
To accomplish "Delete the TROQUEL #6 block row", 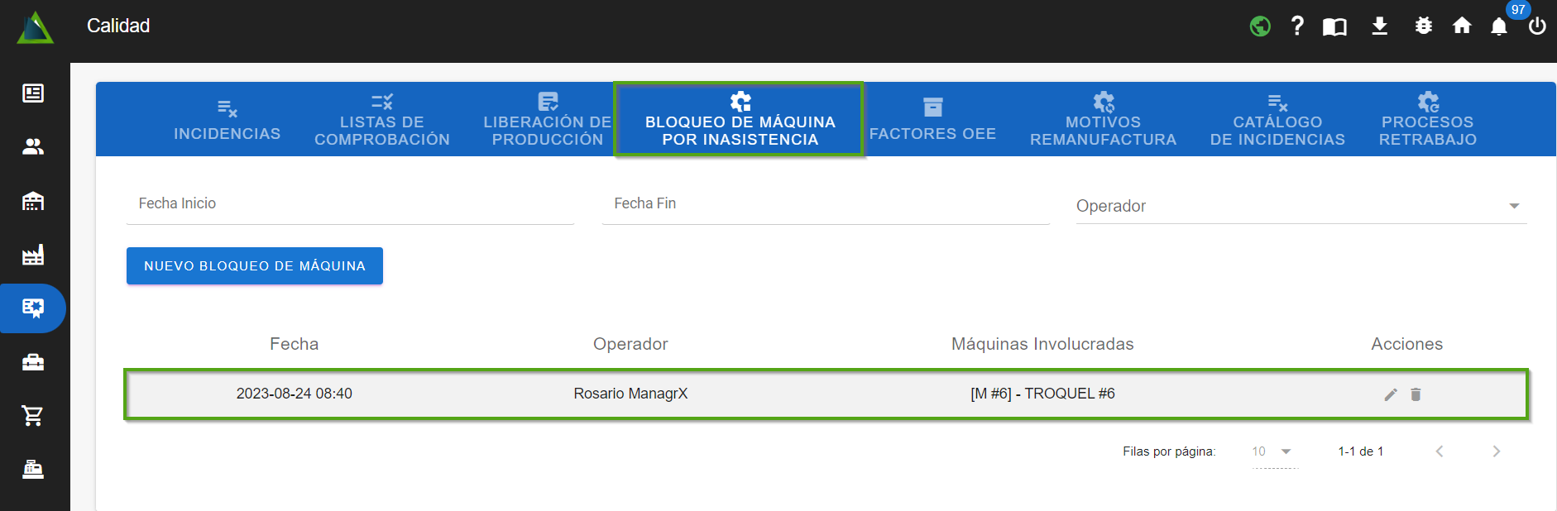I will (x=1416, y=394).
